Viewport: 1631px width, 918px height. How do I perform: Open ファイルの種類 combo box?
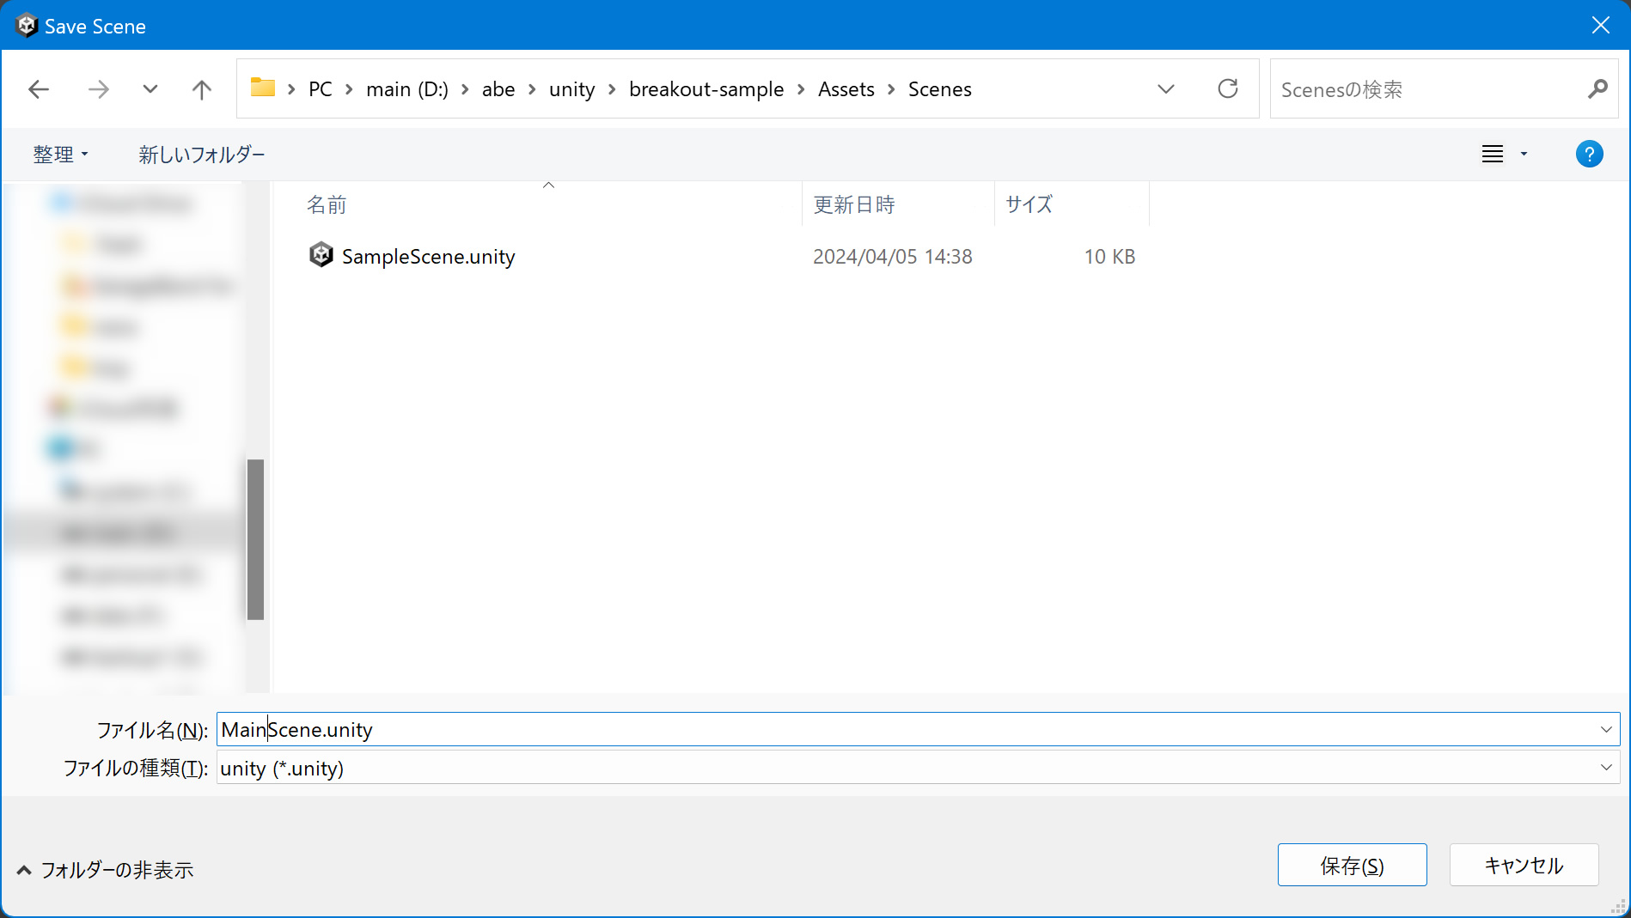[918, 768]
